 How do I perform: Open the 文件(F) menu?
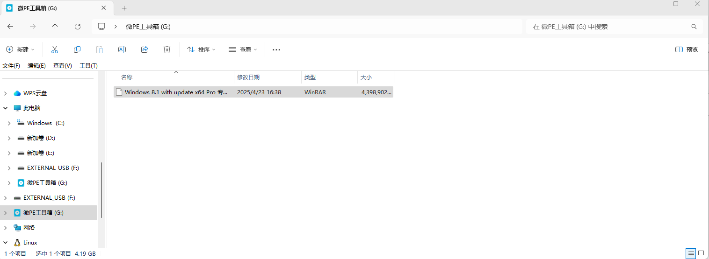coord(11,66)
